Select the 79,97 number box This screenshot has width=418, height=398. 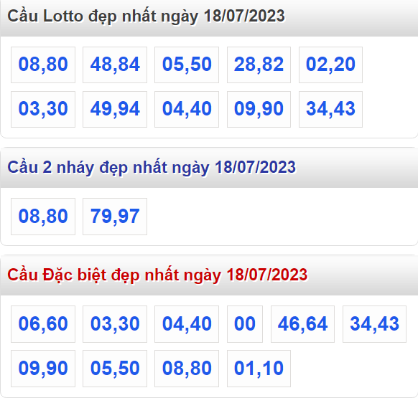115,217
